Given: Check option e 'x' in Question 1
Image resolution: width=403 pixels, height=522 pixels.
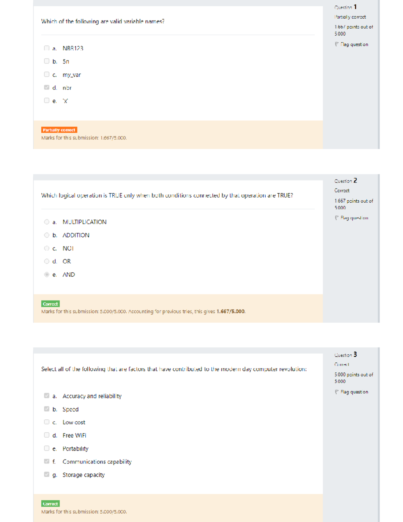Looking at the screenshot, I should tap(46, 100).
